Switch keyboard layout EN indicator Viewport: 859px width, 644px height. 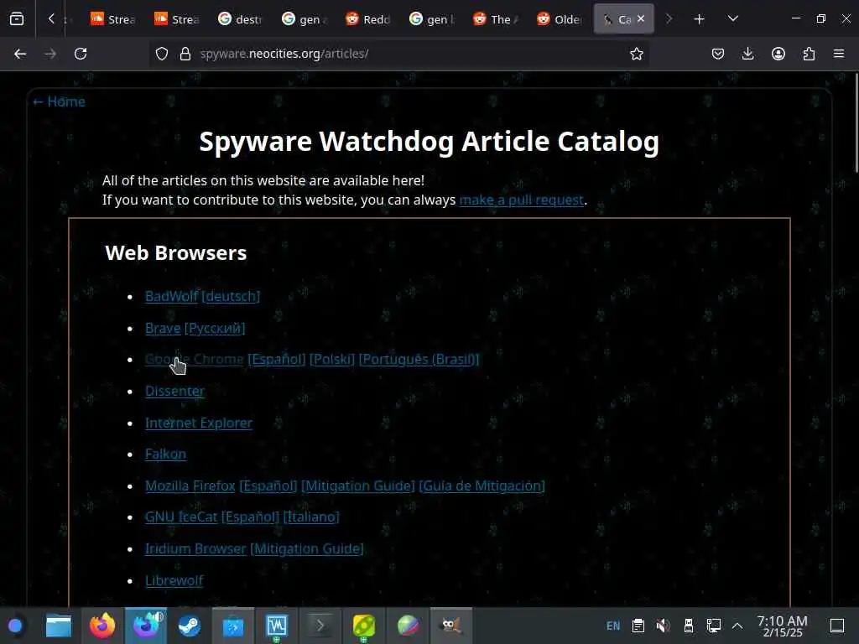coord(613,626)
